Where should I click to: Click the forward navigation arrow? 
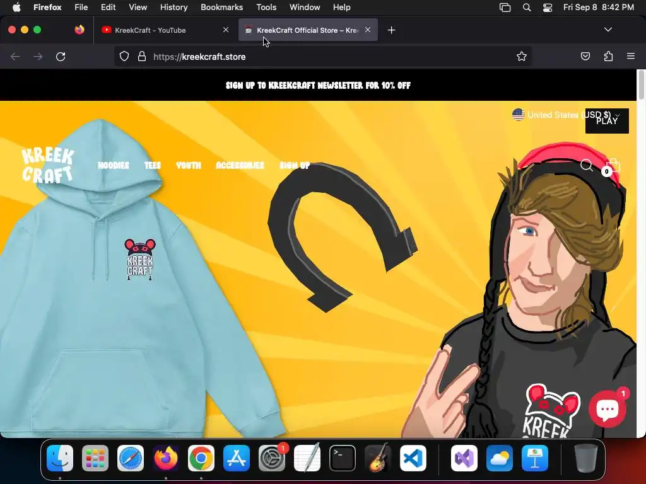(38, 56)
